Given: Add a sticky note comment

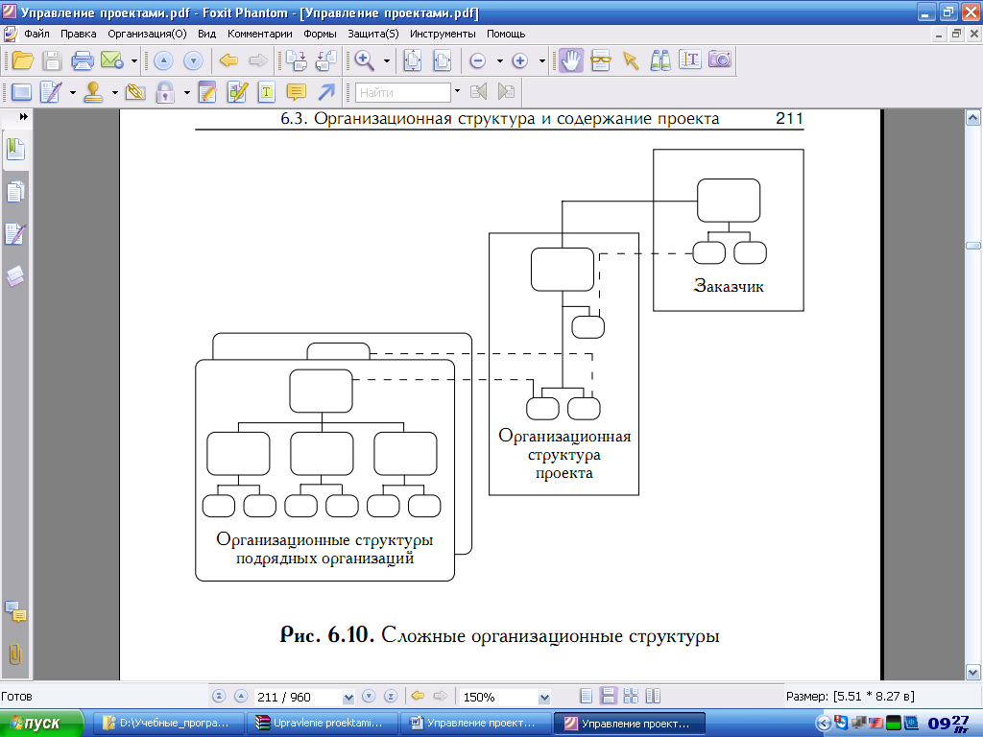Looking at the screenshot, I should (x=296, y=93).
